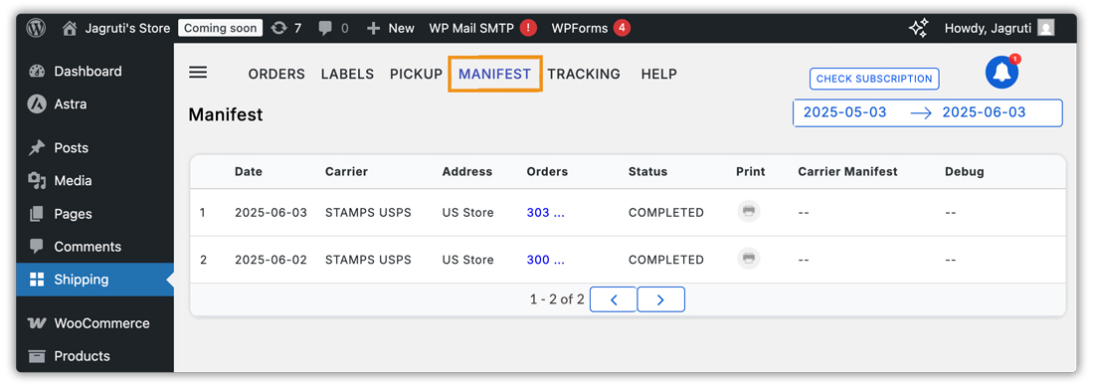Viewport: 1094px width, 387px height.
Task: Print manifest for 2025-06-02
Action: [749, 259]
